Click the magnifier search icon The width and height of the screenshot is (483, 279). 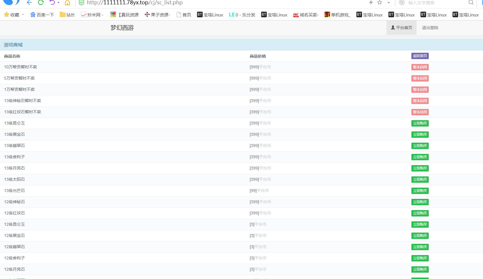coord(471,3)
